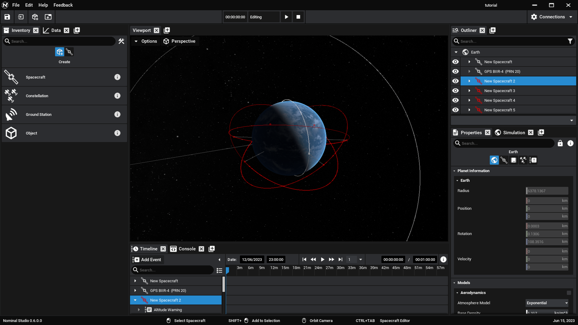Viewport: 578px width, 325px height.
Task: Open the Feedback menu
Action: (63, 5)
